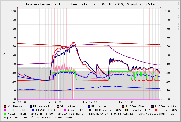Click the red VL Kessel legend swatch
Image resolution: width=181 pixels, height=122 pixels.
[5, 106]
